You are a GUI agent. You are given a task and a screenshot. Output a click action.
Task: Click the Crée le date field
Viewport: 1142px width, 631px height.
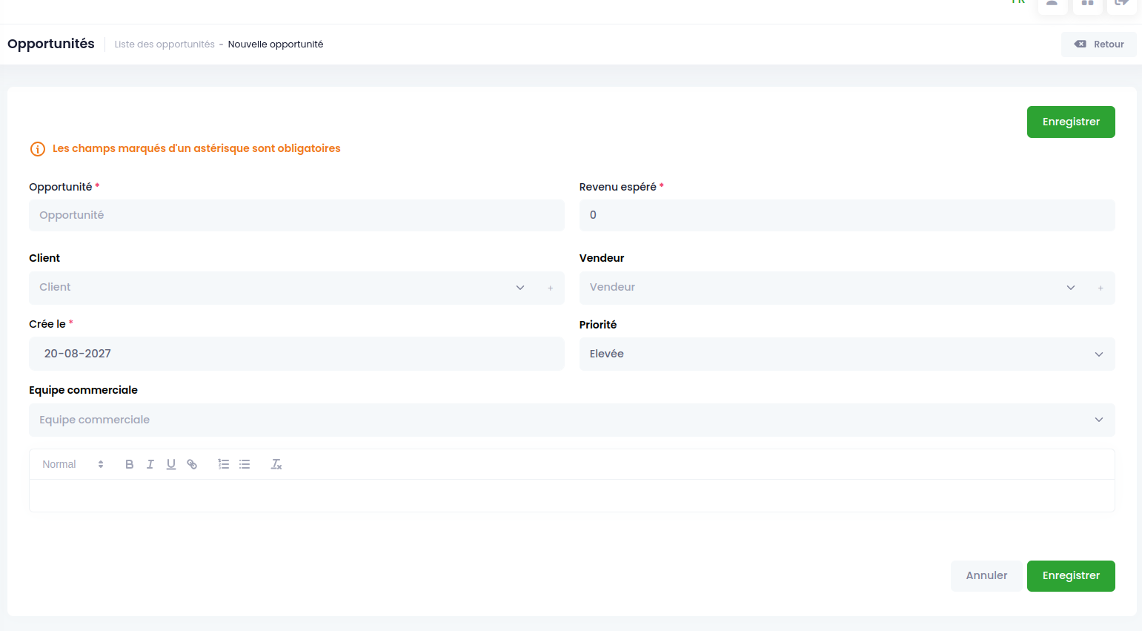click(x=296, y=354)
